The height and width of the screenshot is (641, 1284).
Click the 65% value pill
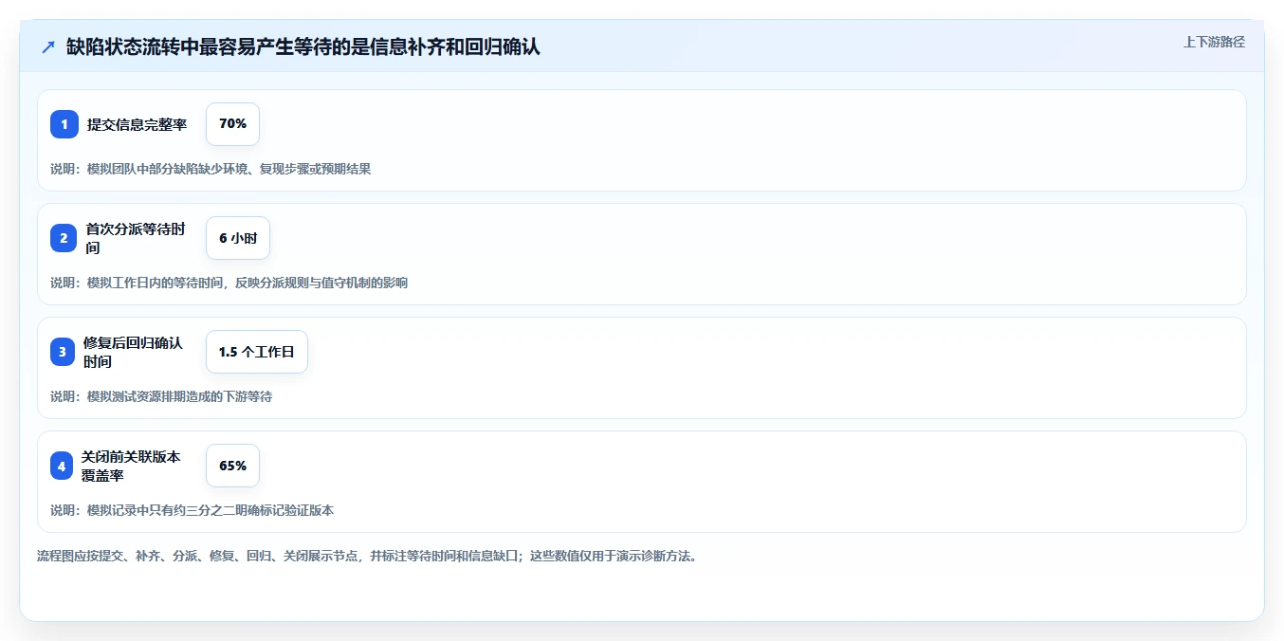(232, 466)
